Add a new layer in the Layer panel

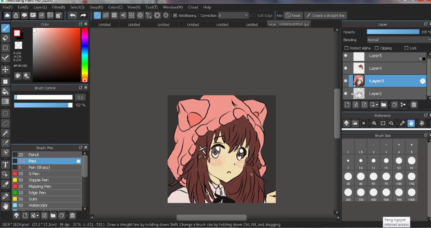click(347, 105)
